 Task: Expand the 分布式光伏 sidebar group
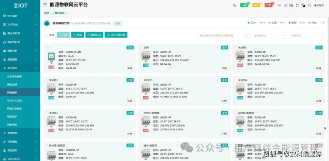coord(20,159)
